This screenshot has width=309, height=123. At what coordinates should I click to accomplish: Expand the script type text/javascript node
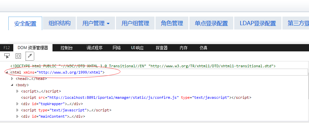coord(17,110)
